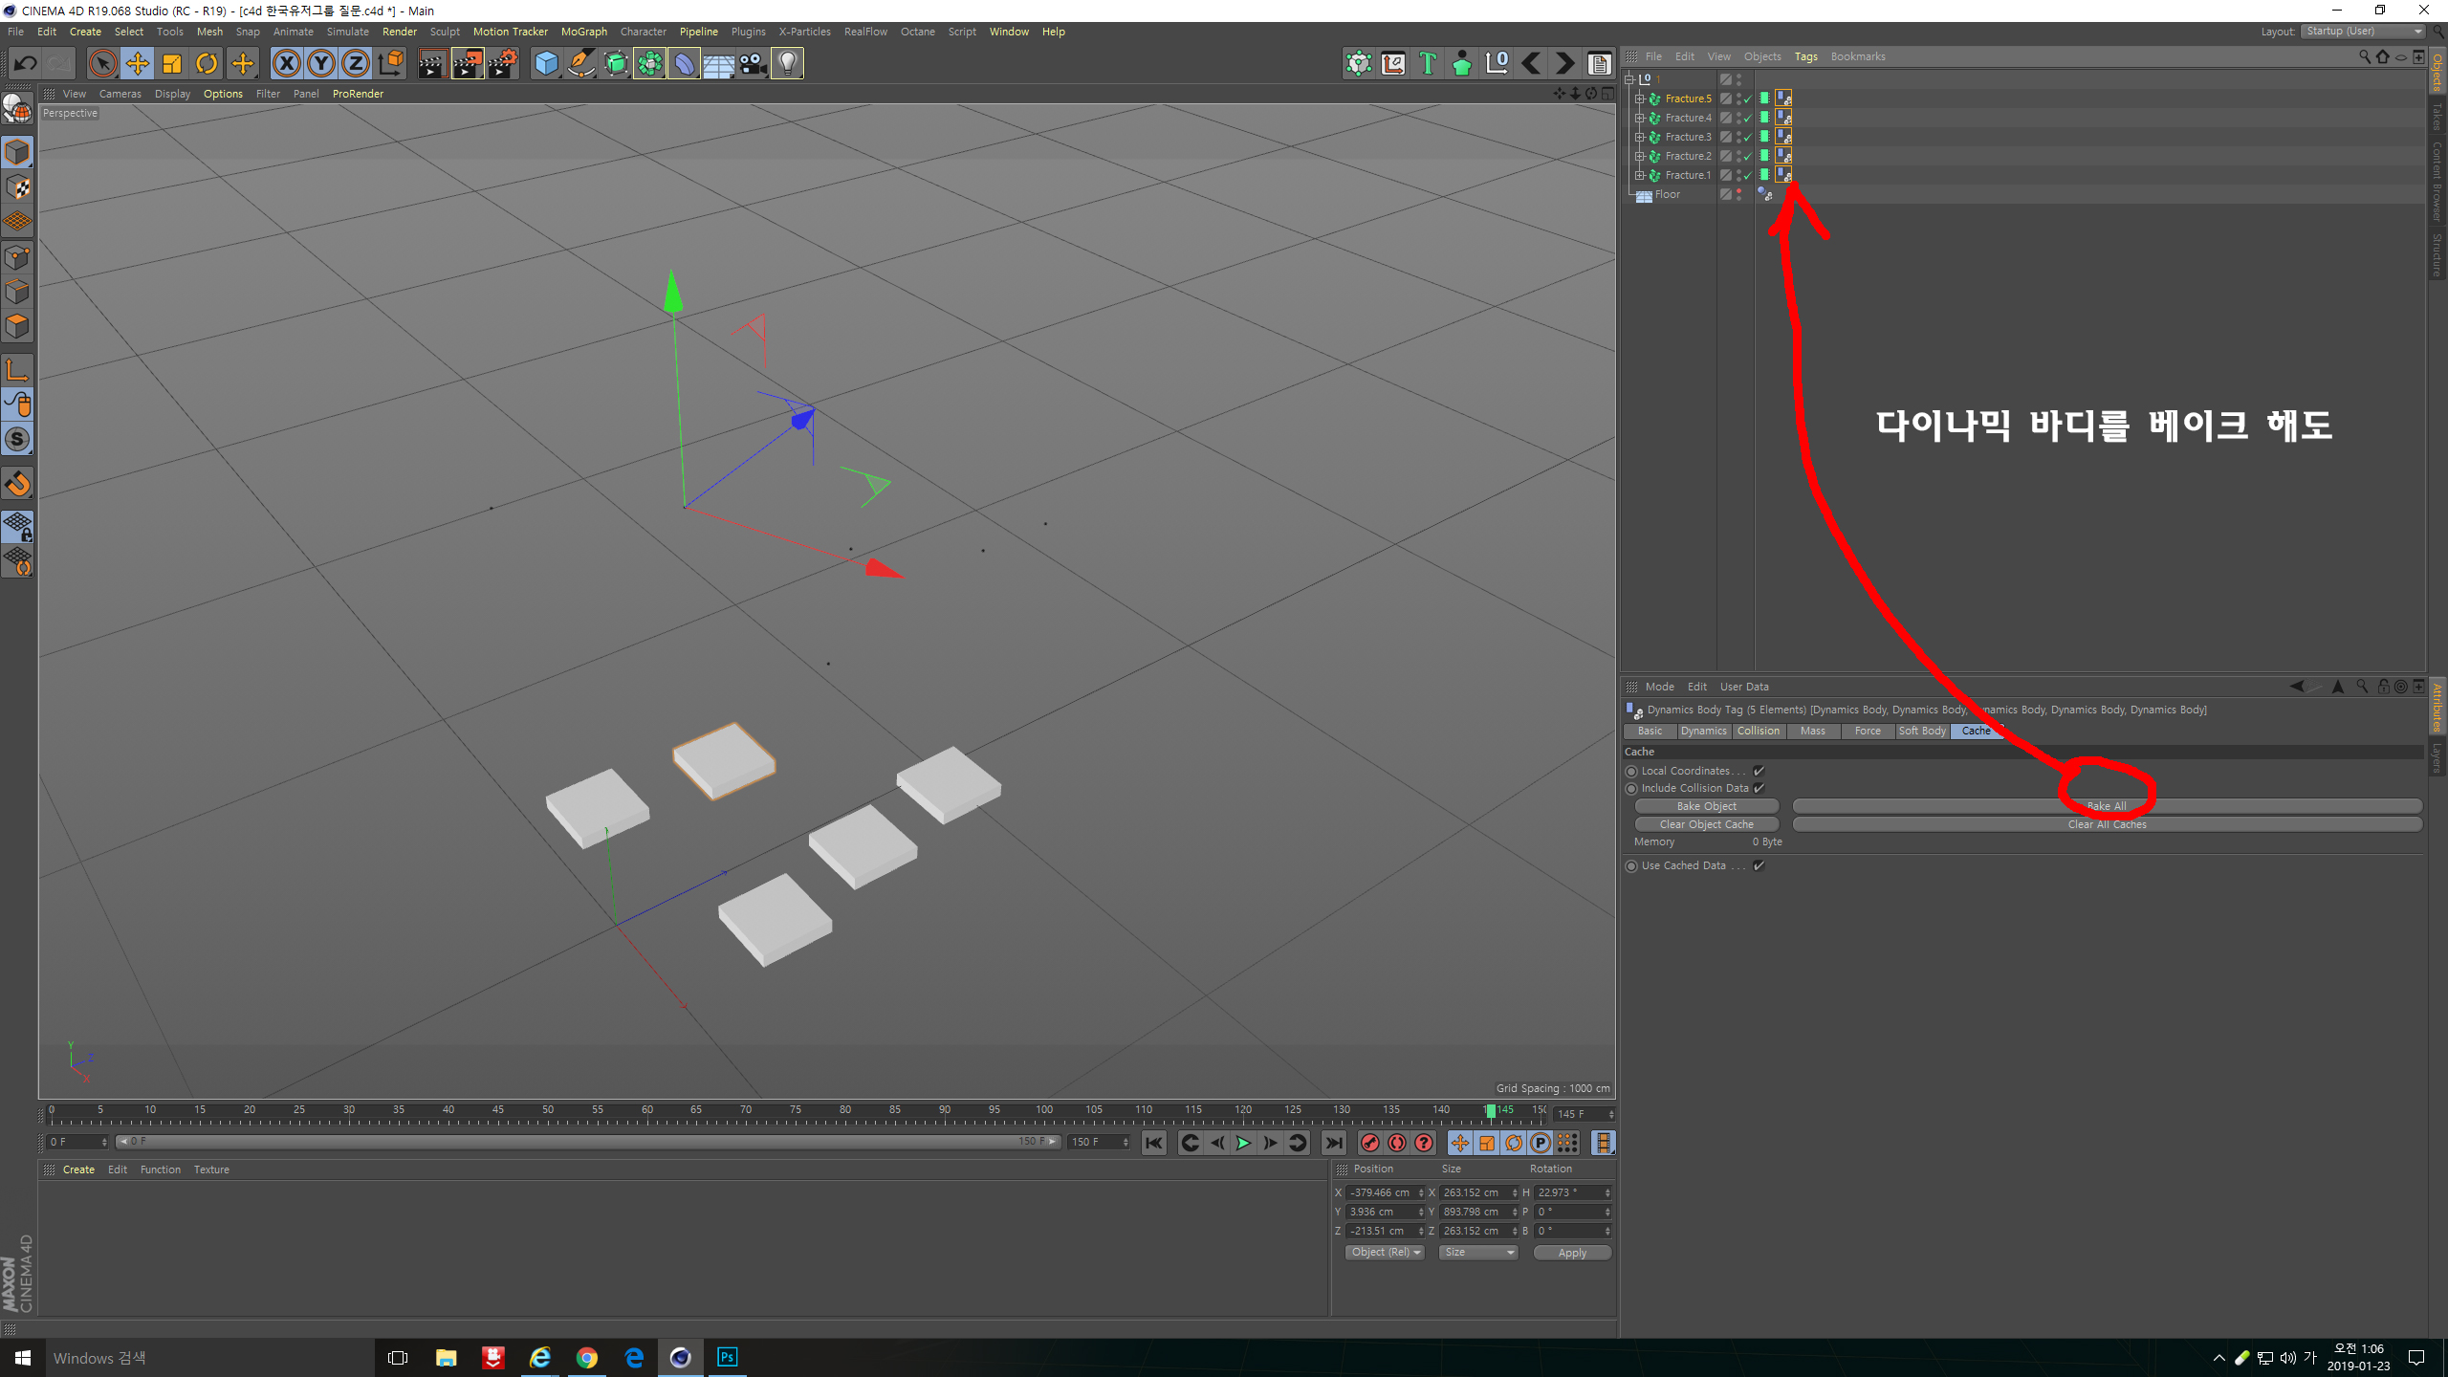Open the Layout Startup dropdown
2448x1377 pixels.
pyautogui.click(x=2364, y=32)
